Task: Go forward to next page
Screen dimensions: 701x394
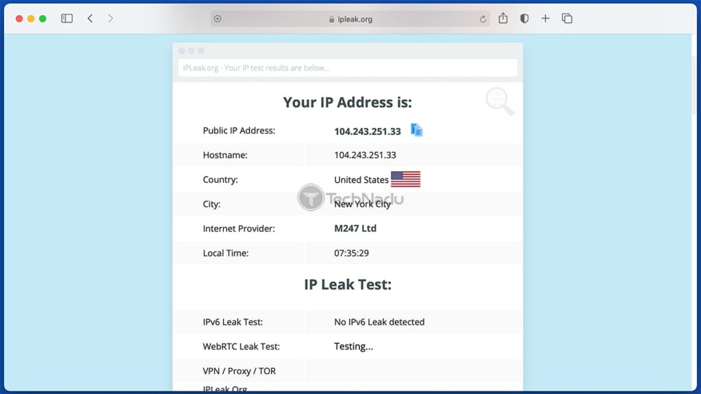Action: tap(110, 18)
